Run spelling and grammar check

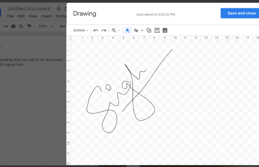[21, 26]
